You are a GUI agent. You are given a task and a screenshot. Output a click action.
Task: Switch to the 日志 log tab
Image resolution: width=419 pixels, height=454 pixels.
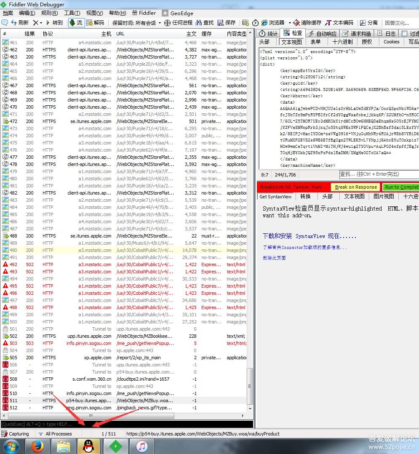[x=387, y=34]
